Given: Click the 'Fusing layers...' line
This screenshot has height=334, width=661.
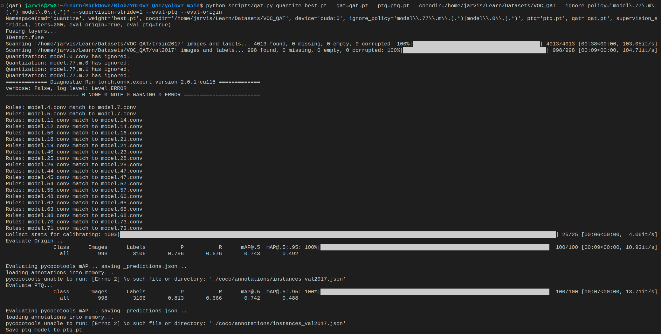Looking at the screenshot, I should 31,31.
